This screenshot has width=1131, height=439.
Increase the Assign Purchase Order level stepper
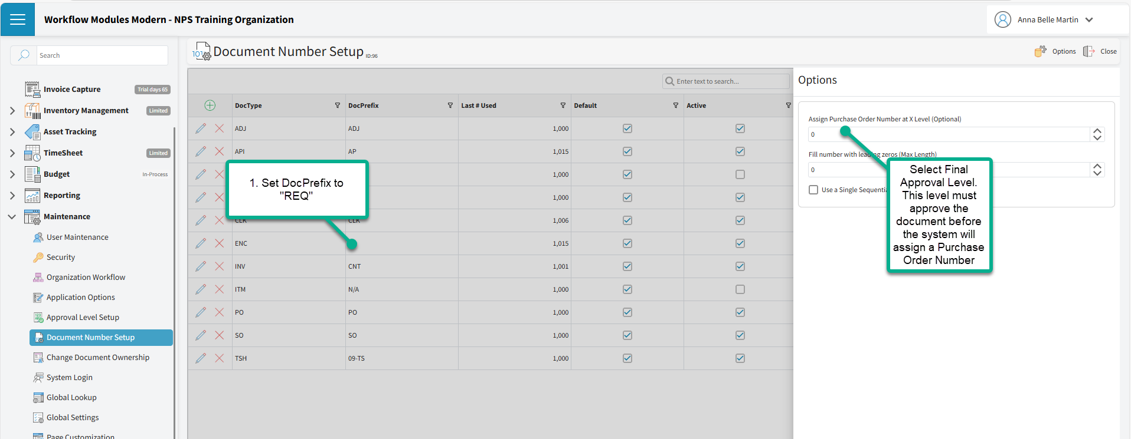click(x=1097, y=131)
